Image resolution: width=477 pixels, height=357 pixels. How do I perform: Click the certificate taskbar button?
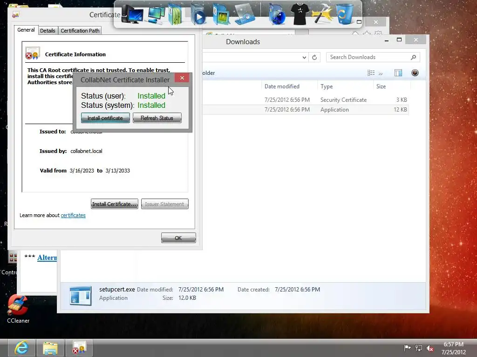pyautogui.click(x=79, y=348)
